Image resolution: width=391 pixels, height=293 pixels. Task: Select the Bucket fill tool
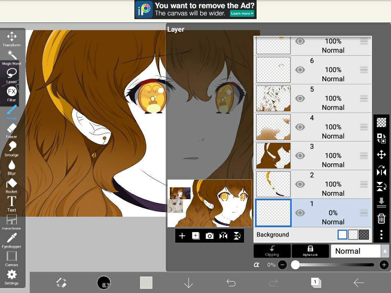pyautogui.click(x=11, y=185)
